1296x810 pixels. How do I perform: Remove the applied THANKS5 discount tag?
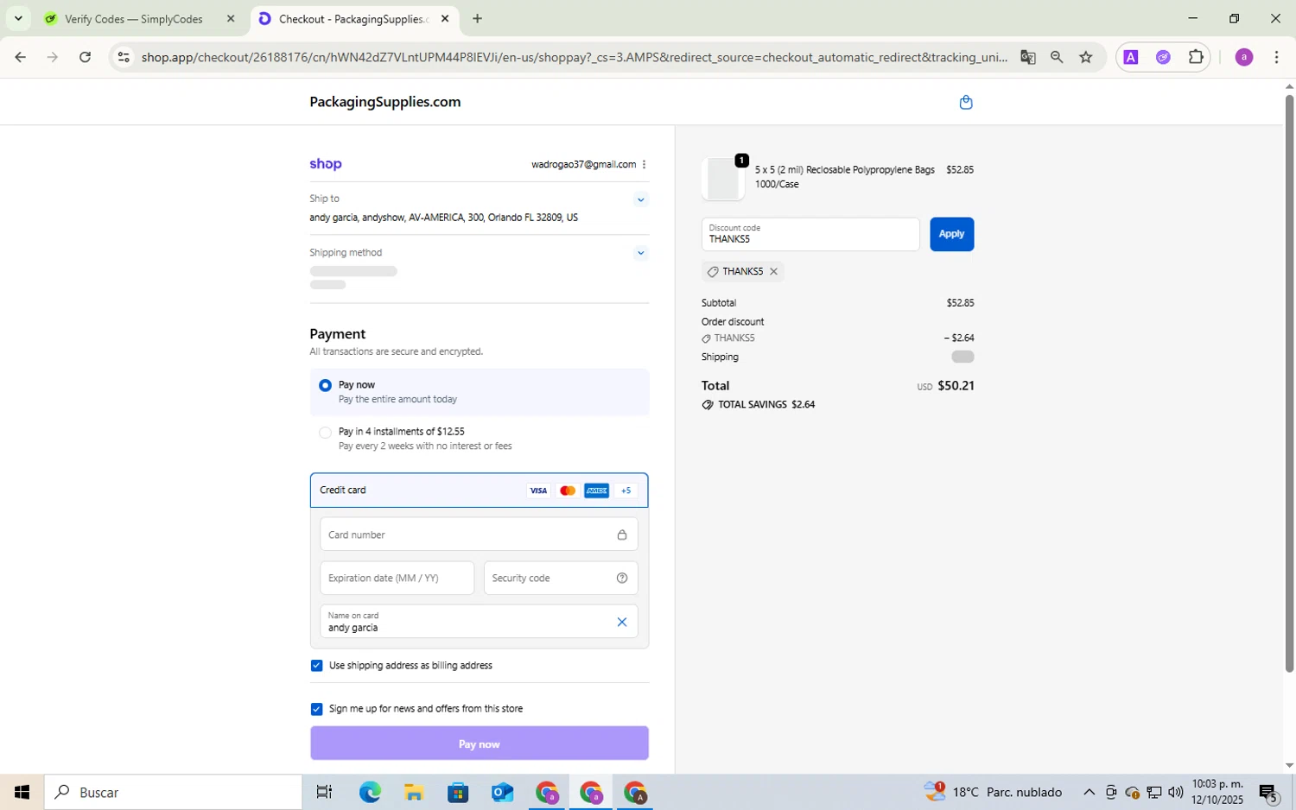click(773, 271)
